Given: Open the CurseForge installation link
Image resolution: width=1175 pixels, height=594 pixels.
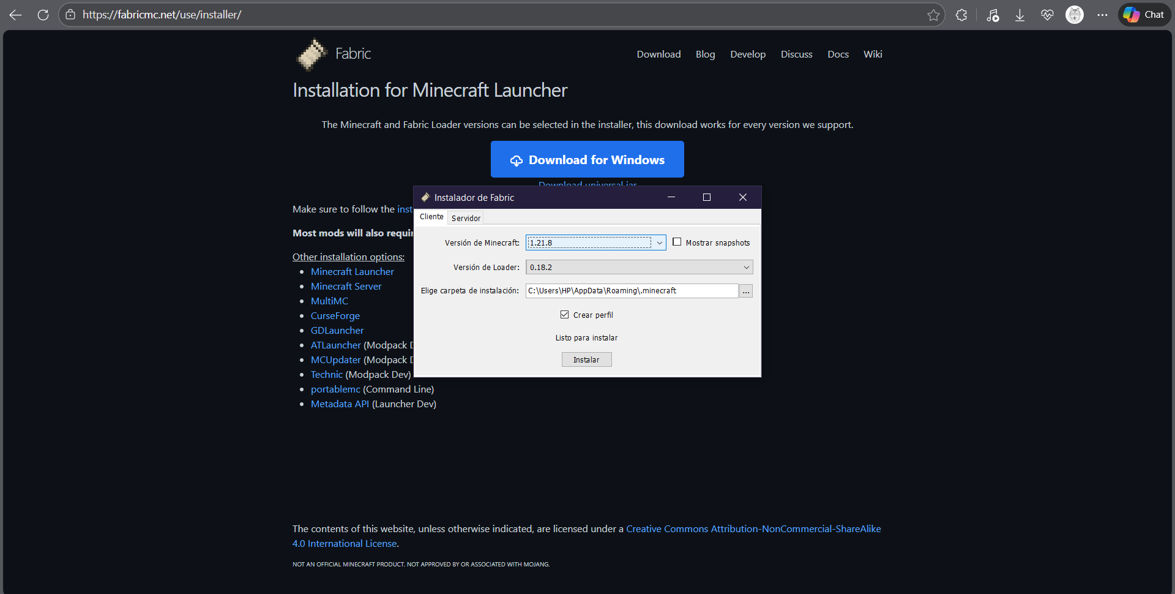Looking at the screenshot, I should tap(335, 316).
